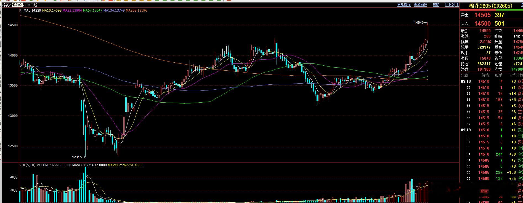The width and height of the screenshot is (523, 203).
Task: Click the 最高 label
Action: coord(498,47)
